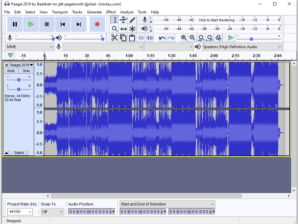
Task: Choose the Multi-Tool asterisk
Action: tap(132, 29)
